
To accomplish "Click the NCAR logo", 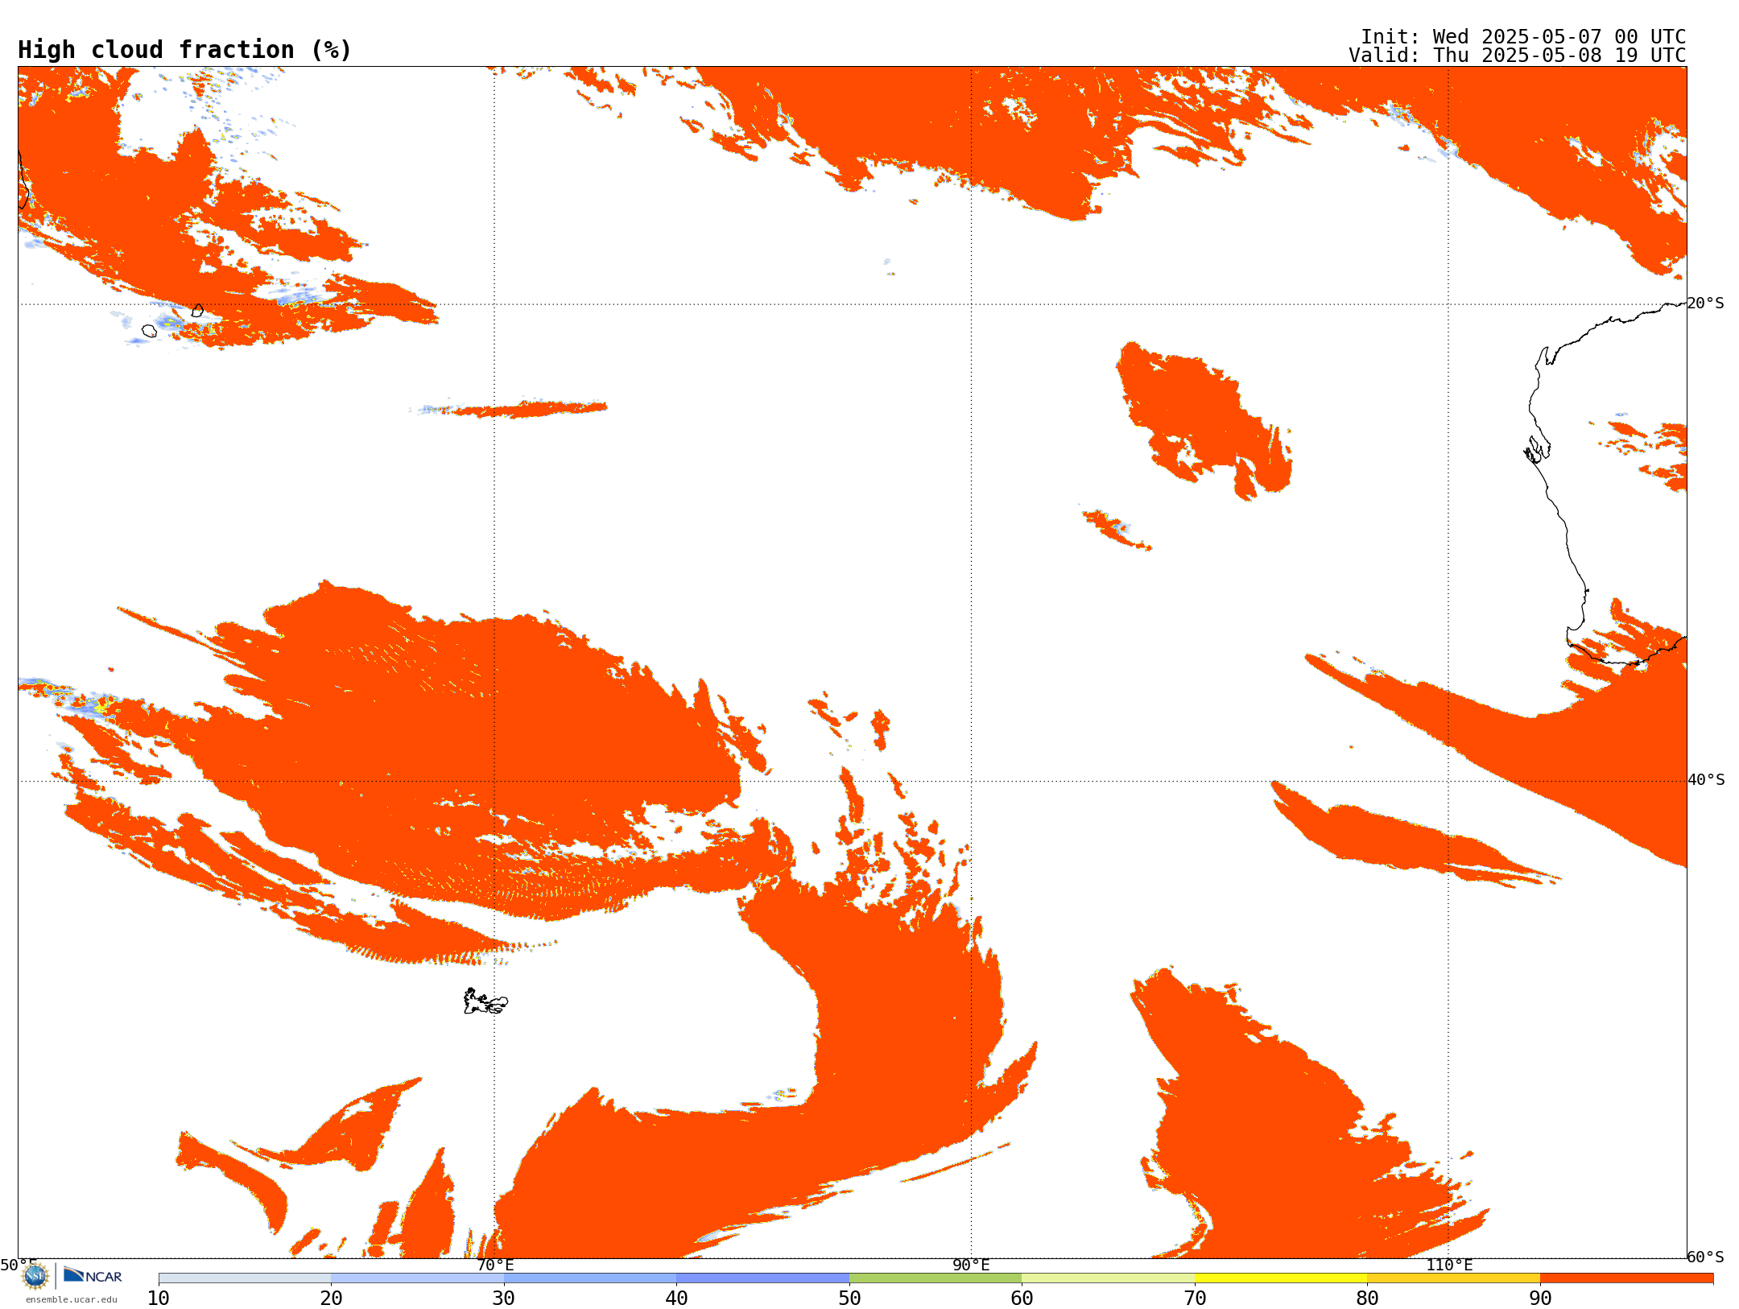I will 93,1276.
